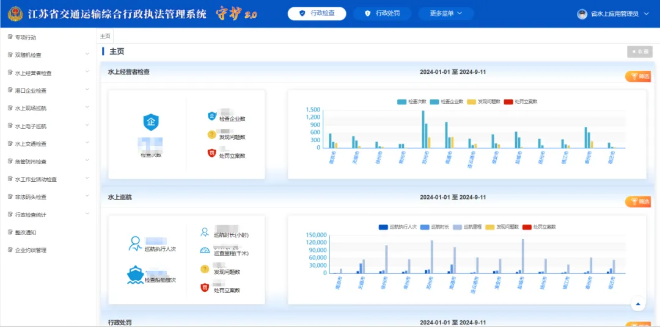Select the 主页 breadcrumb tab
Screen dimensions: 660x327
pyautogui.click(x=105, y=36)
